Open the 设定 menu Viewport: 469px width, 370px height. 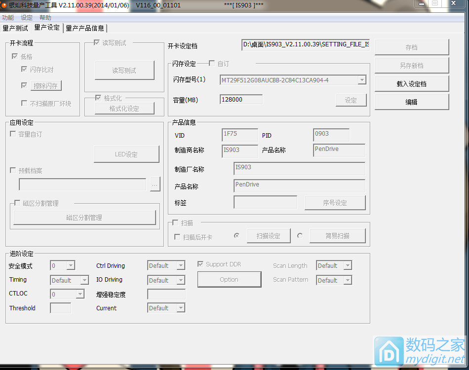point(27,18)
